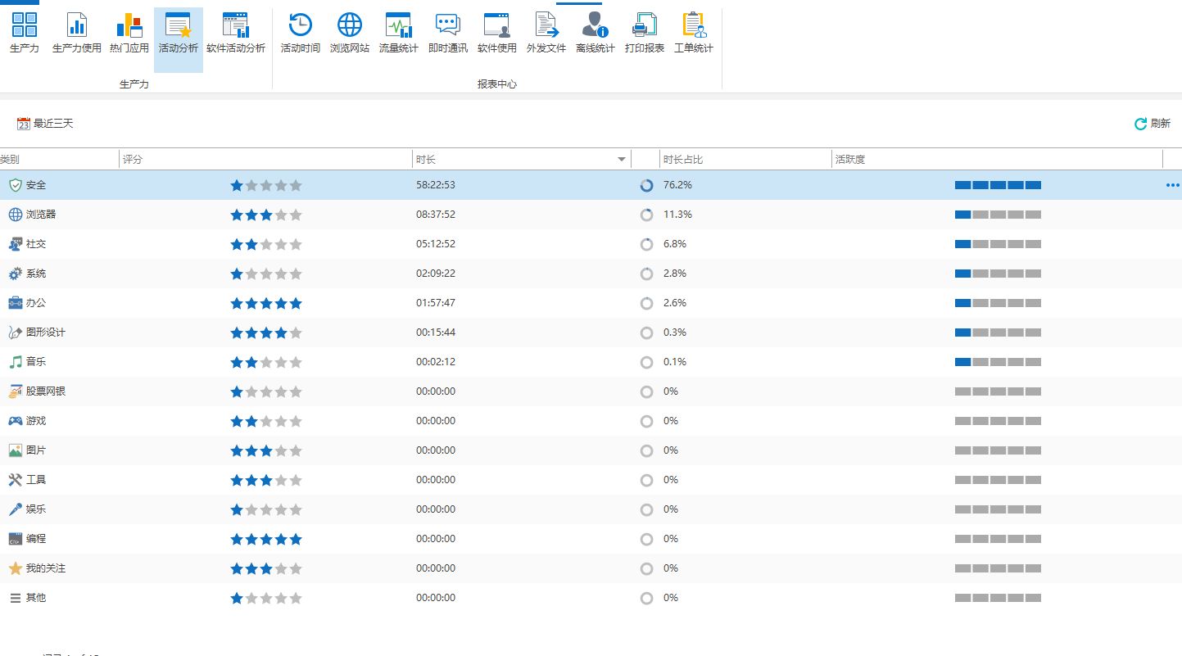Set 浏览器 rating to fourth star
Viewport: 1182px width, 656px height.
(281, 215)
